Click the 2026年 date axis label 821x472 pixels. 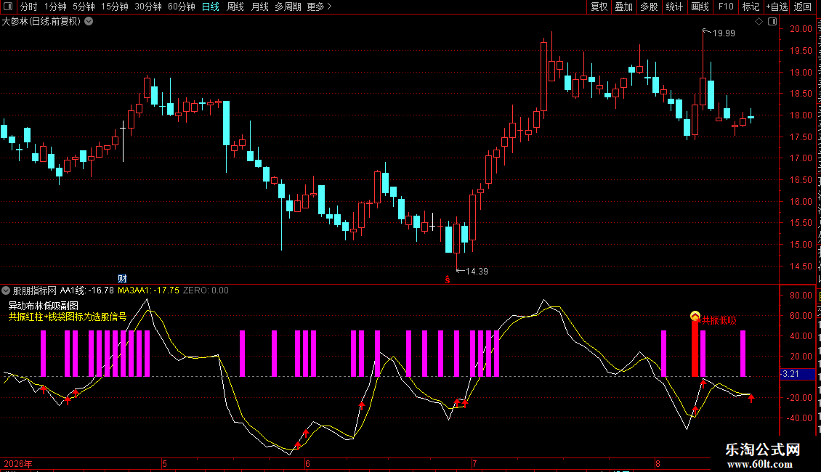point(18,464)
